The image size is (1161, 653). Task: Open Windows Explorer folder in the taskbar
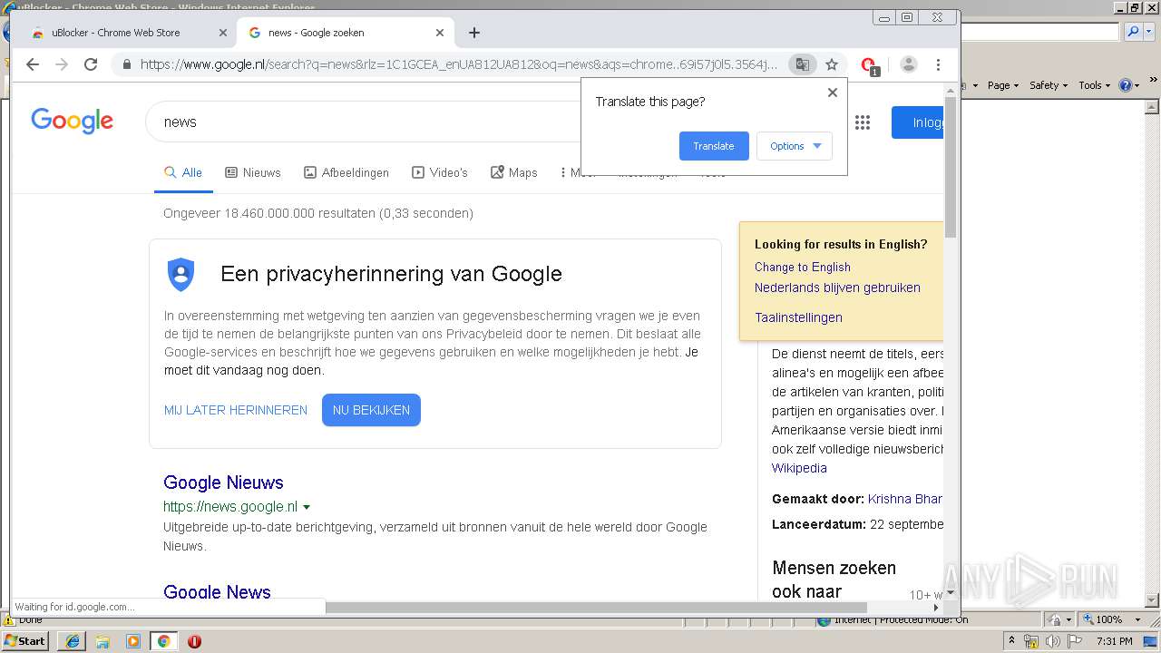point(102,641)
